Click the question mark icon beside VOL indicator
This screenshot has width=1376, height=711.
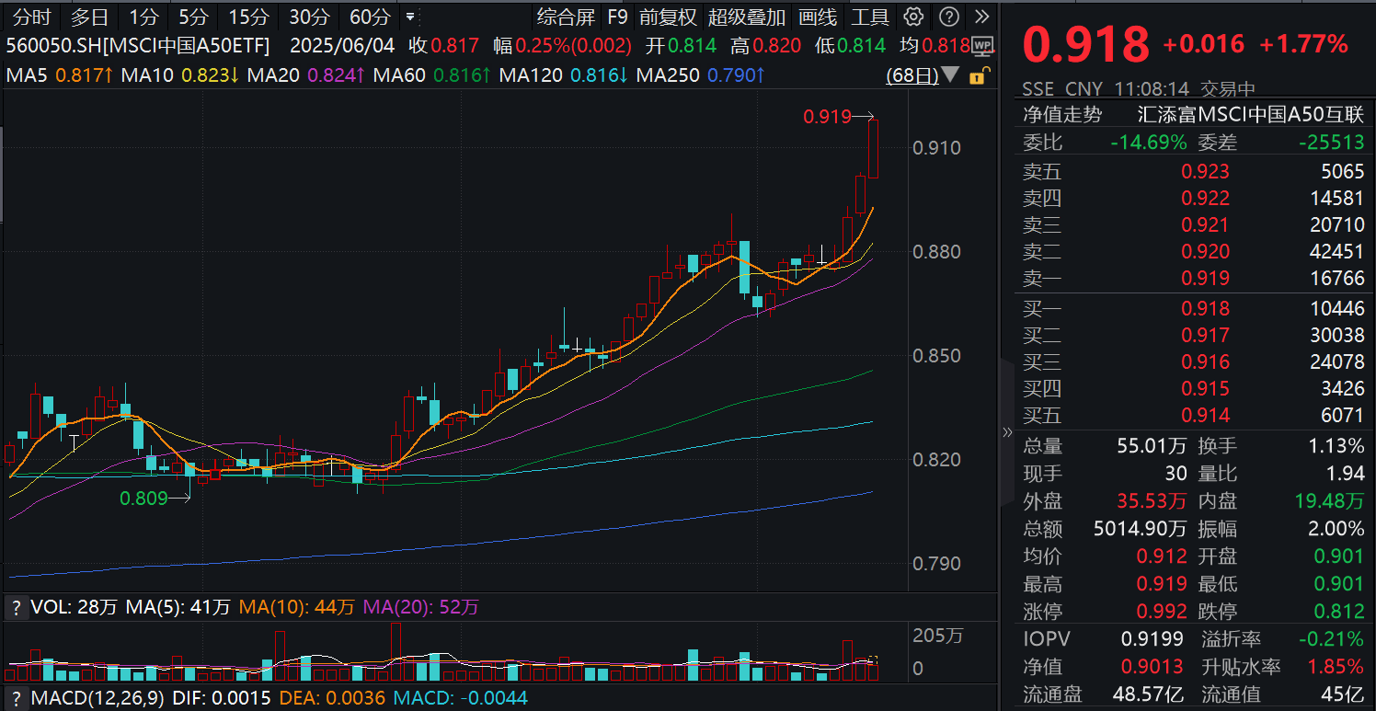pyautogui.click(x=16, y=606)
